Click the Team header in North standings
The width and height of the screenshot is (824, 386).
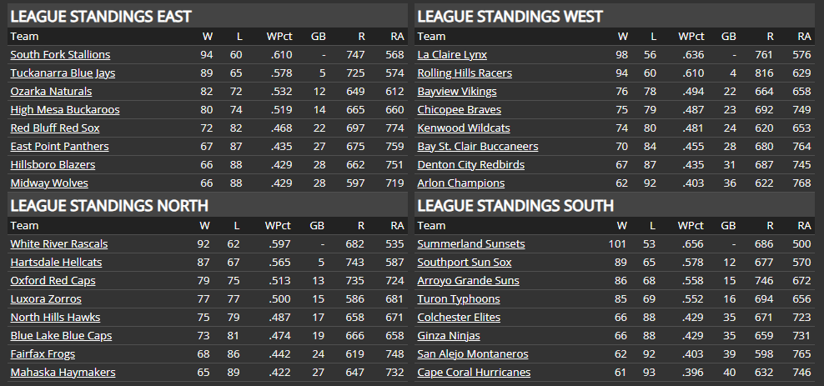[24, 226]
